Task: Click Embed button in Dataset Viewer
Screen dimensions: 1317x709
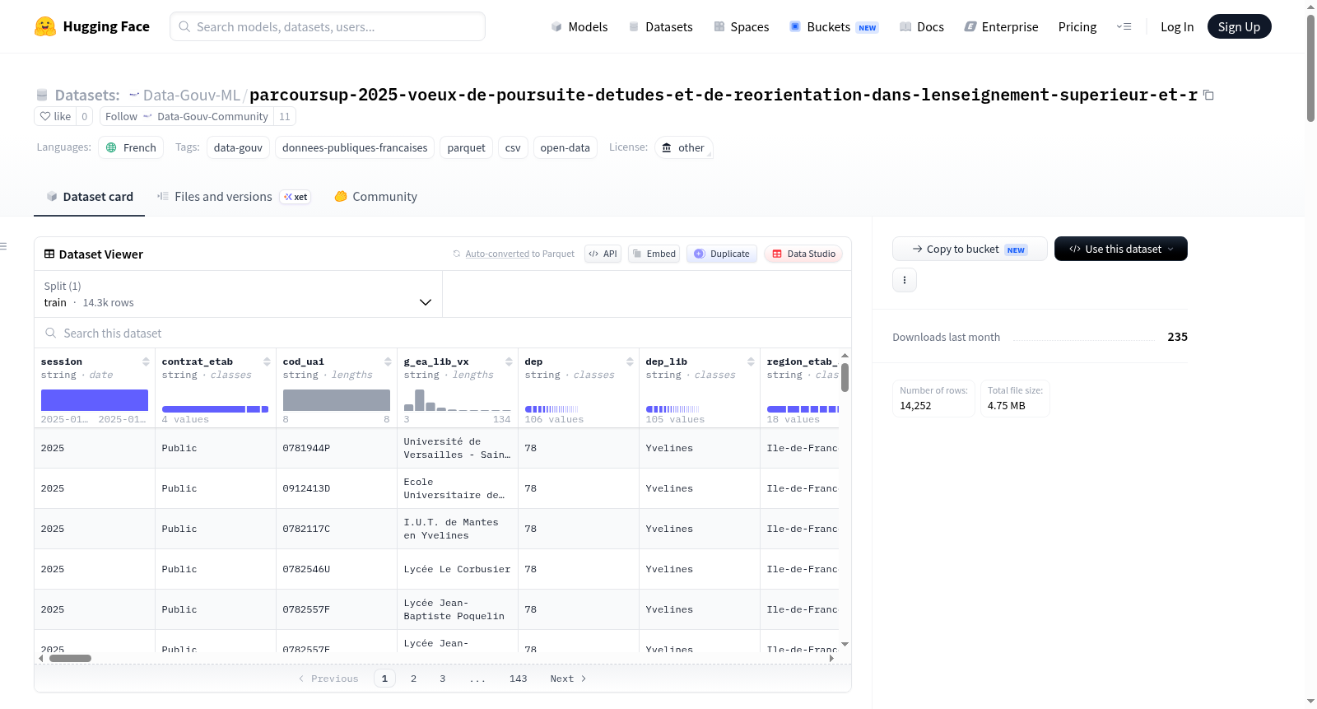Action: pyautogui.click(x=655, y=254)
